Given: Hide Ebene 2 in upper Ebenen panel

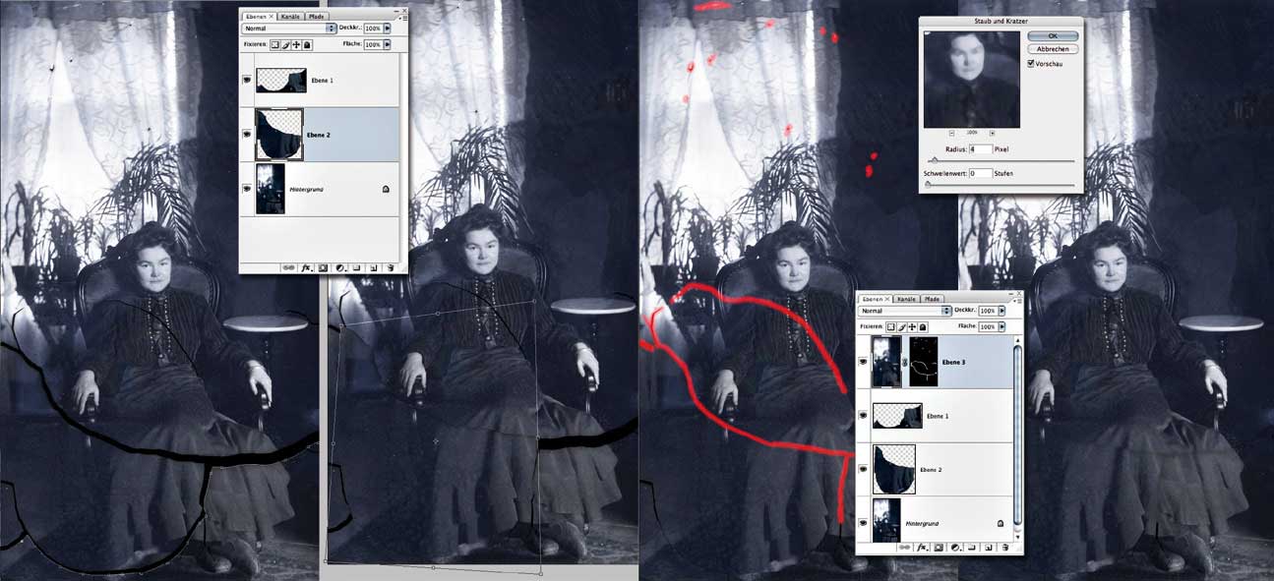Looking at the screenshot, I should (x=246, y=135).
